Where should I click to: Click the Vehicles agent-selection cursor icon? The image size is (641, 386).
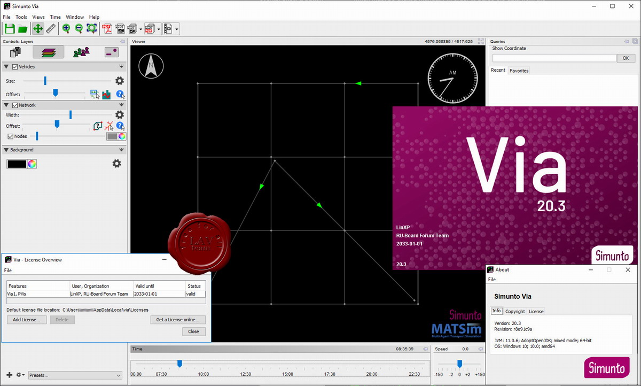click(x=95, y=94)
